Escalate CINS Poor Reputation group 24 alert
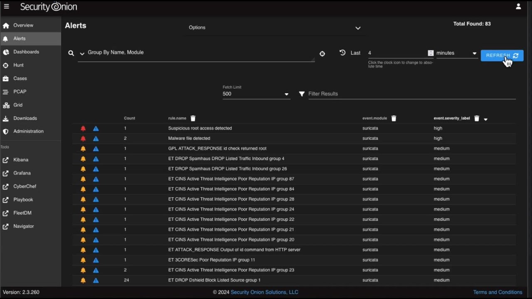Screen dimensions: 532x299 click(96, 209)
